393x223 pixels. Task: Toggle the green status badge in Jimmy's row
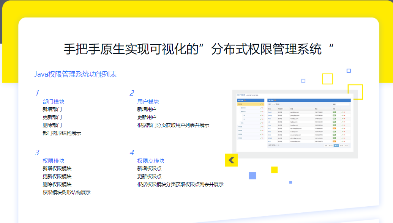click(x=334, y=116)
